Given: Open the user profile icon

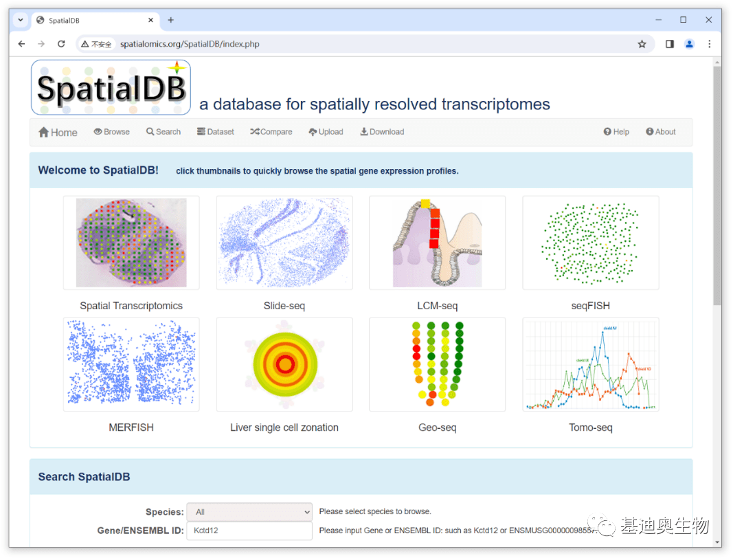Looking at the screenshot, I should 689,44.
